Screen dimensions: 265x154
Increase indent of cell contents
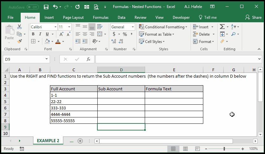coord(85,41)
